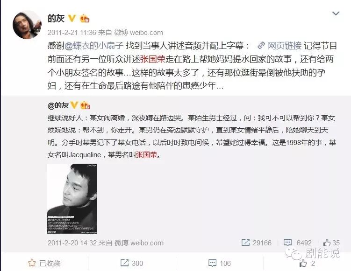Toggle like on post with 2 likes
This screenshot has height=271, width=351.
pos(307,263)
